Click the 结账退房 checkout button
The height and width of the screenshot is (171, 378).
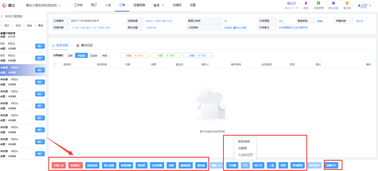92,165
